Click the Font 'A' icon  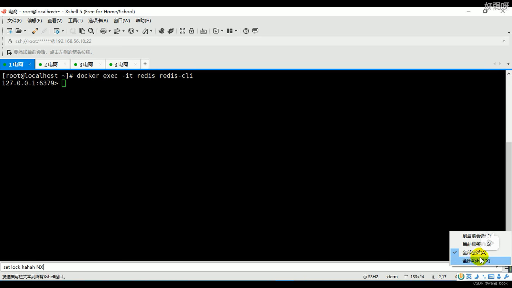[145, 31]
